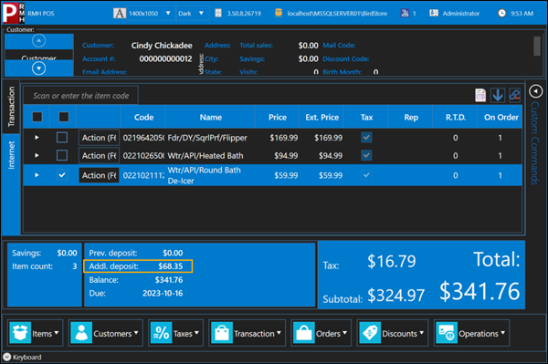548x364 pixels.
Task: Click the database connection icon
Action: [279, 13]
